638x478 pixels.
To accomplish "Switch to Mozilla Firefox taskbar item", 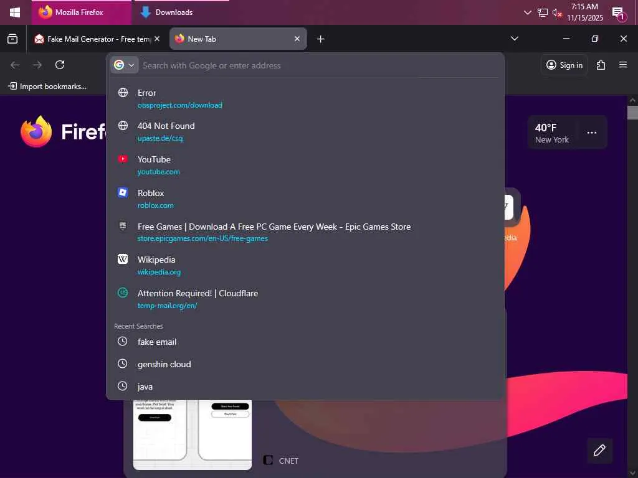I will pos(82,12).
